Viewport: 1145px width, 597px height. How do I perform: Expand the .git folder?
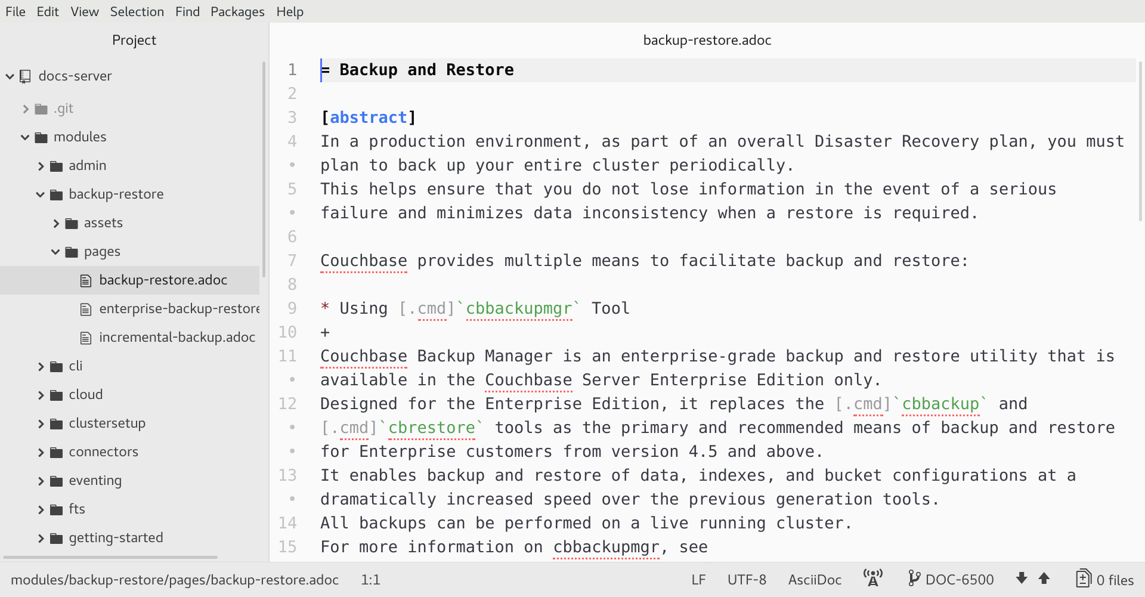[25, 108]
